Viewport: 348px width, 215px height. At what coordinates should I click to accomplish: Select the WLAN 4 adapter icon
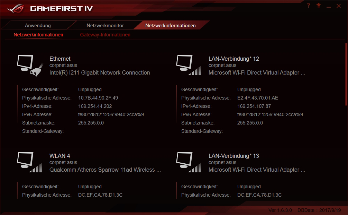[30, 162]
